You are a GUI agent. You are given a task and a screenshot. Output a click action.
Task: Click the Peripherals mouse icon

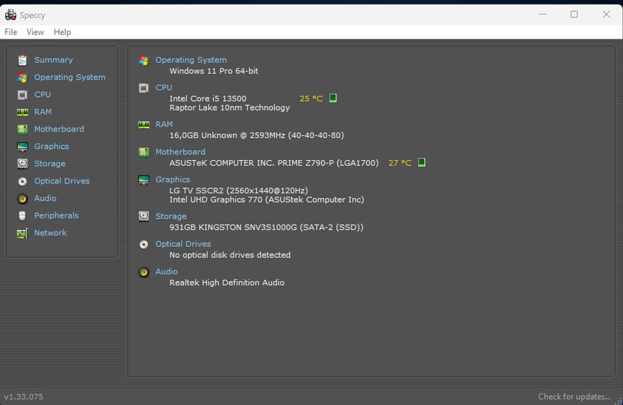pyautogui.click(x=23, y=216)
